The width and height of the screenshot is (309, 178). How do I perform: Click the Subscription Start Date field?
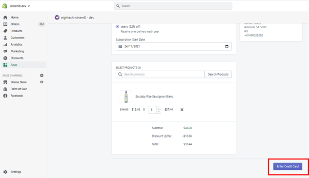[x=174, y=46]
